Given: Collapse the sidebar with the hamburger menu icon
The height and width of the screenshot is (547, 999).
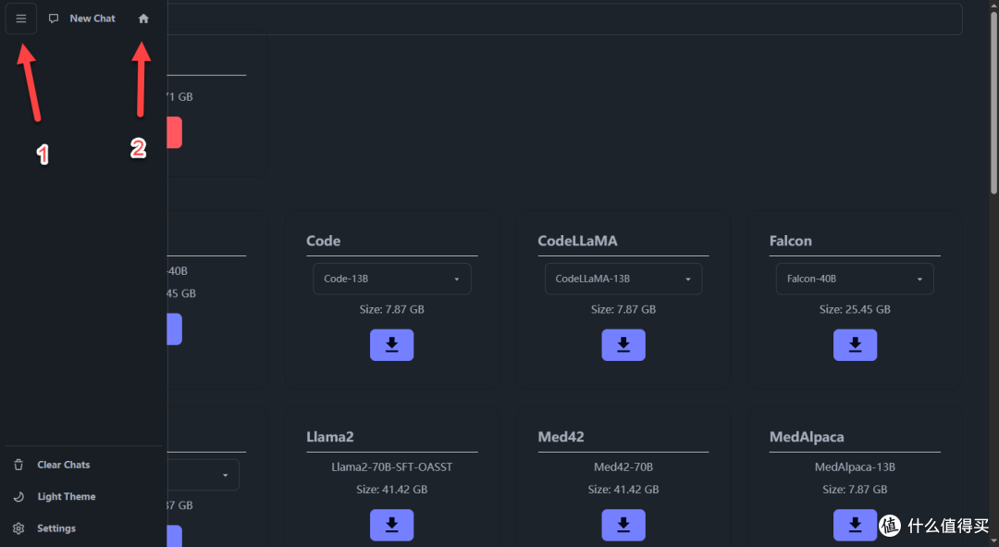Looking at the screenshot, I should pyautogui.click(x=21, y=19).
